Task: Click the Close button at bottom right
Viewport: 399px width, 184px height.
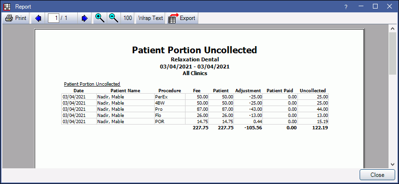Action: pyautogui.click(x=377, y=175)
